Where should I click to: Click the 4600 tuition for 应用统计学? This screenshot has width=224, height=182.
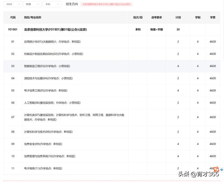click(212, 42)
